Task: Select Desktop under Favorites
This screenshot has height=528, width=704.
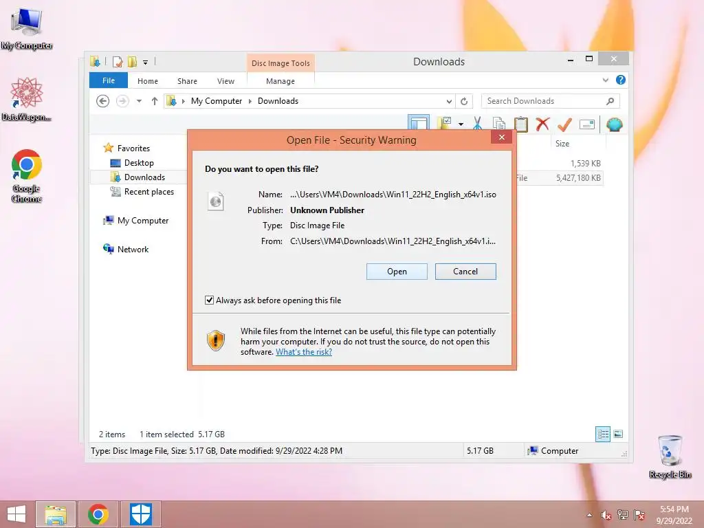Action: tap(139, 163)
